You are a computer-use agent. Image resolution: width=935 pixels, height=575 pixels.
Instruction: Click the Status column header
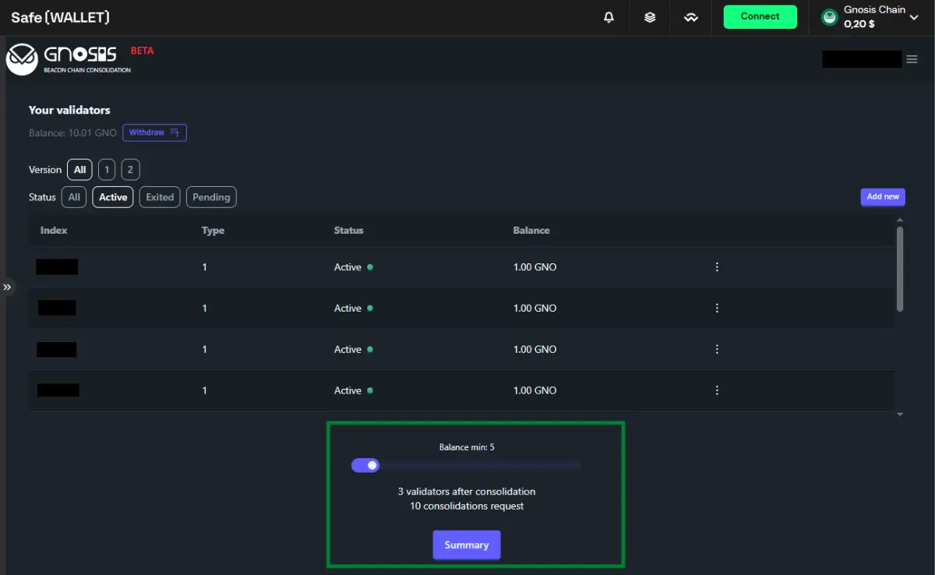pos(348,231)
